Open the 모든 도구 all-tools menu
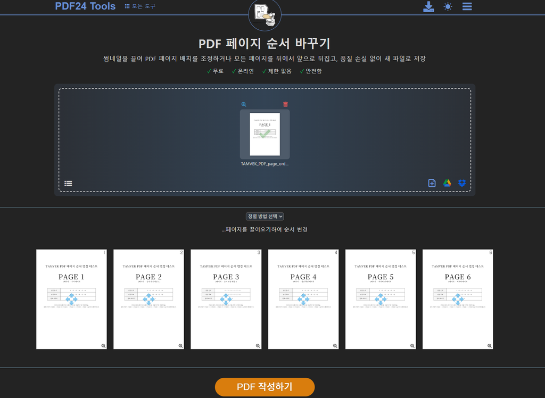Screen dimensions: 545x398 [x=140, y=6]
